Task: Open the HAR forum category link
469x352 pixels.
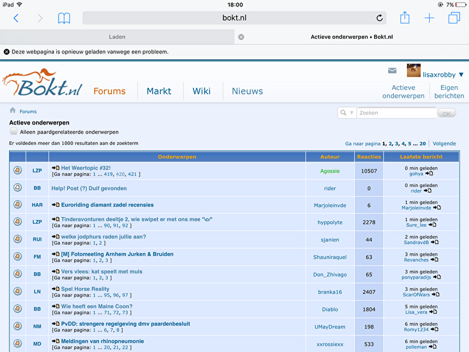Action: click(x=37, y=205)
